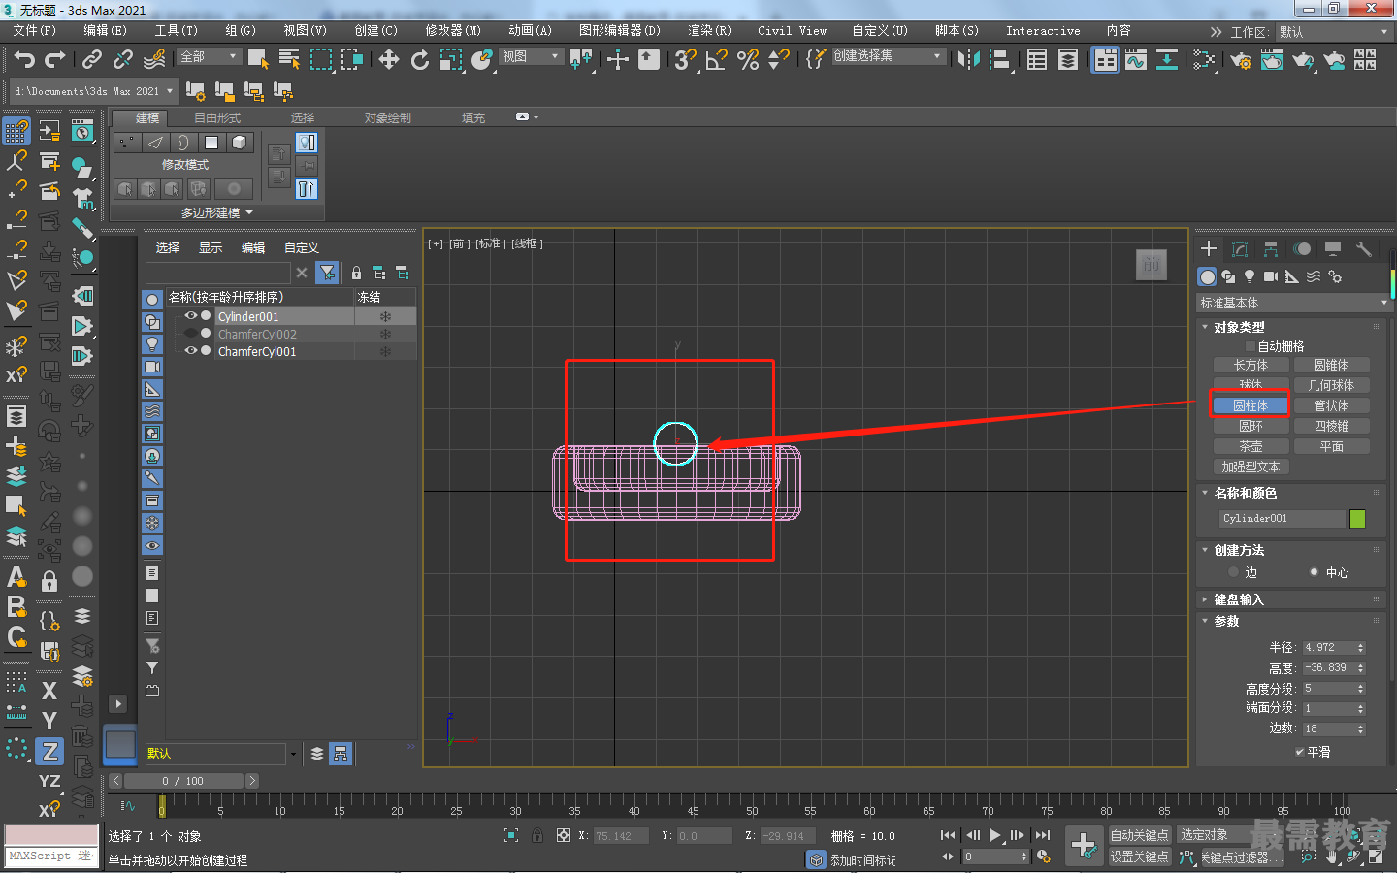The height and width of the screenshot is (873, 1397).
Task: Click the scene explorer filter funnel icon
Action: (x=328, y=273)
